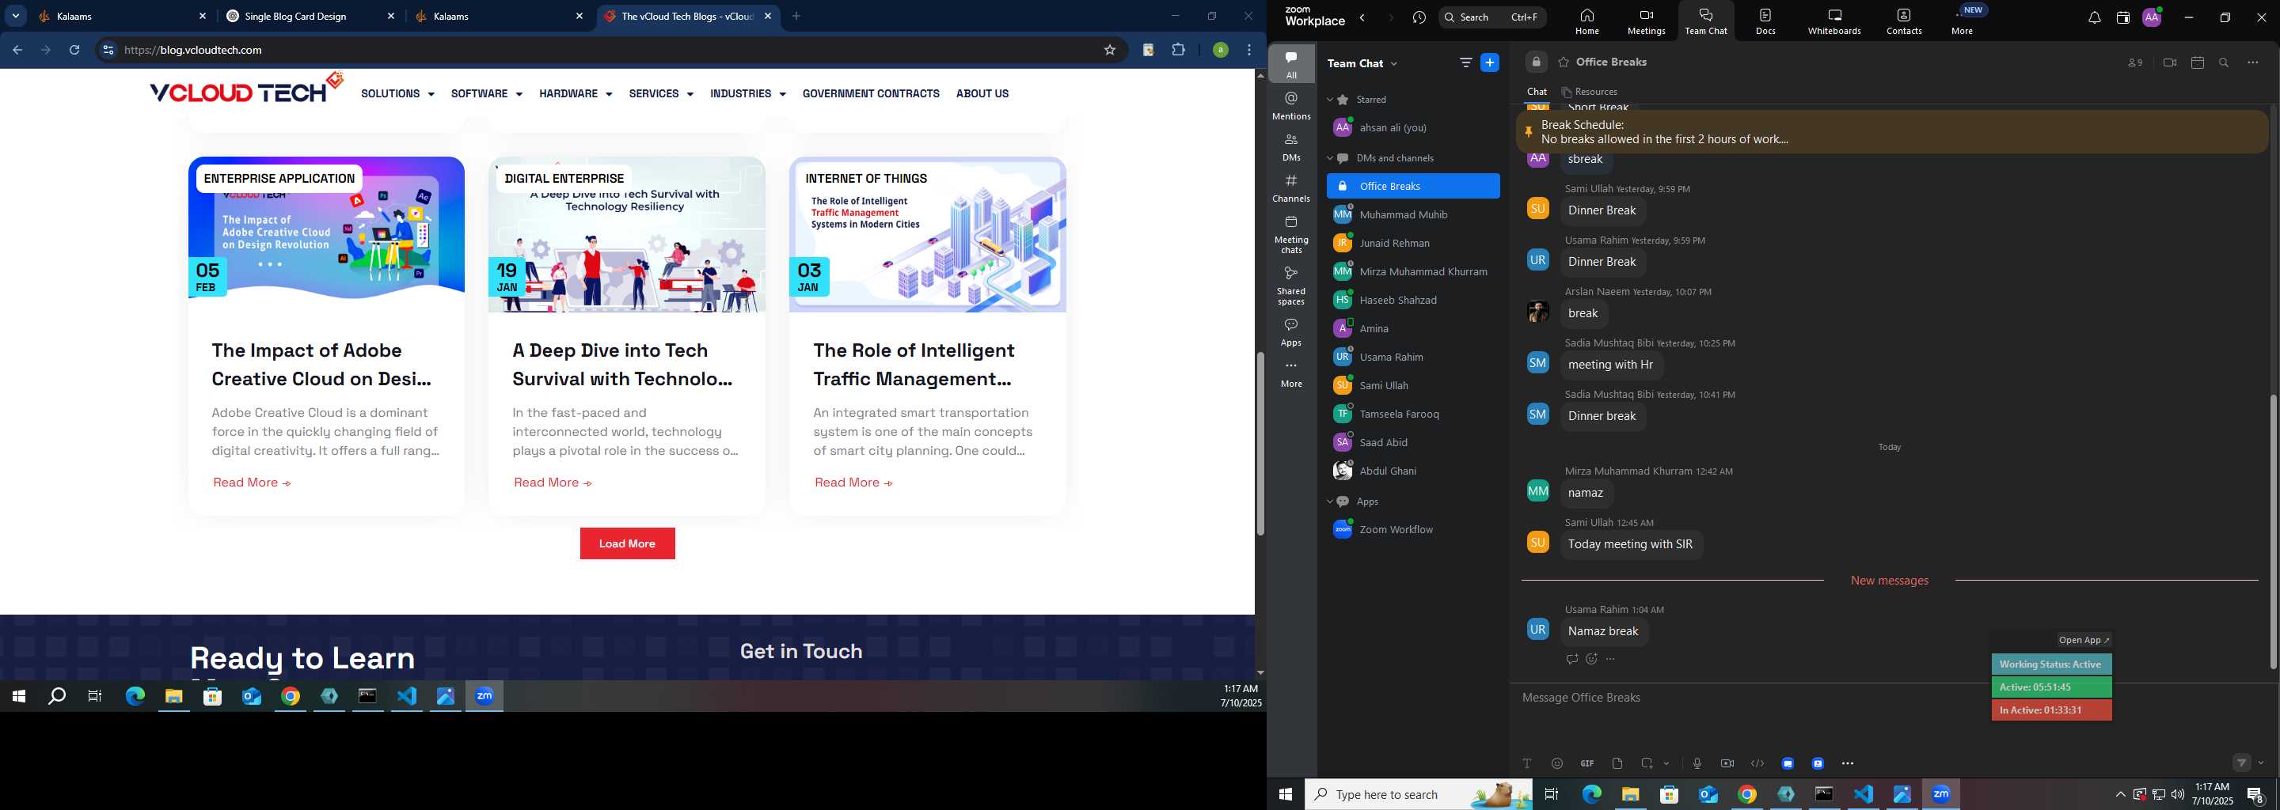Open the Whiteboards tab in Zoom
The width and height of the screenshot is (2280, 810).
click(x=1834, y=21)
